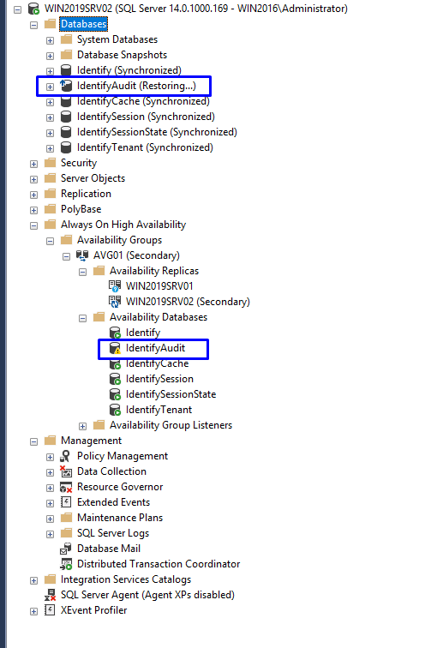Image resolution: width=431 pixels, height=648 pixels.
Task: Expand the Maintenance Plans folder
Action: point(50,519)
